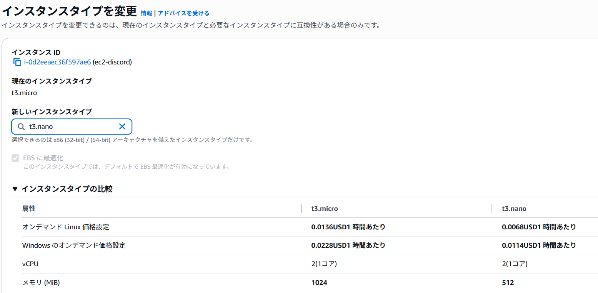Click the X clear icon to remove t3.nano

click(x=122, y=126)
